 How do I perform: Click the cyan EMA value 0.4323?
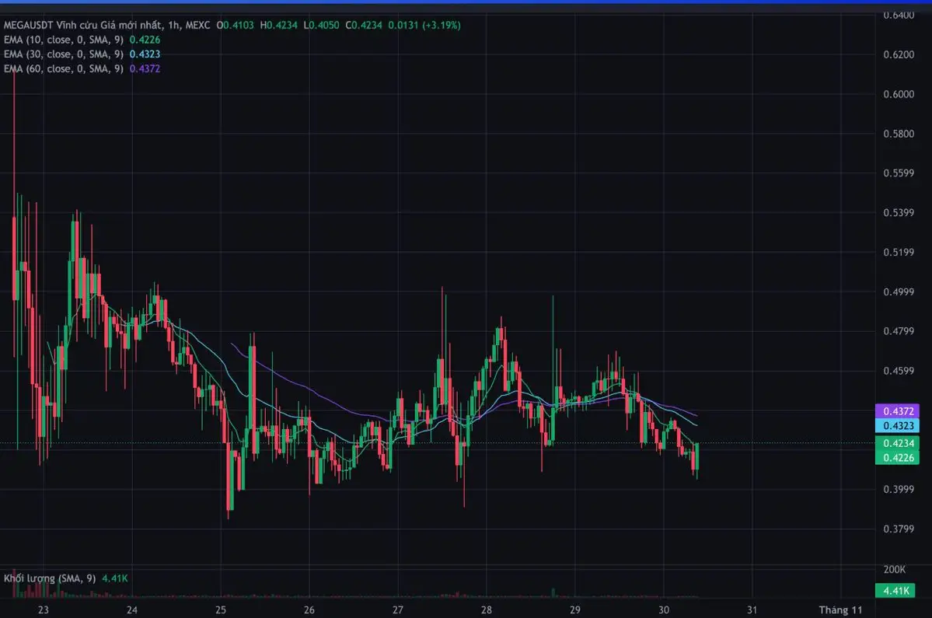tap(145, 54)
